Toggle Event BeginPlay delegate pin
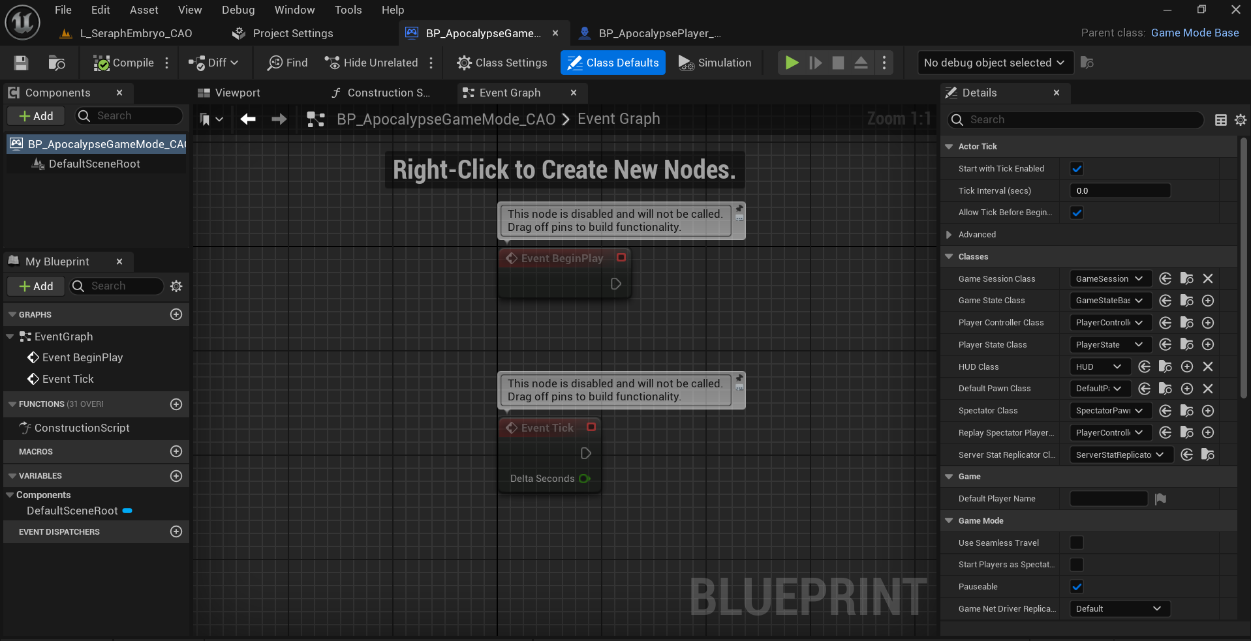 click(x=621, y=258)
